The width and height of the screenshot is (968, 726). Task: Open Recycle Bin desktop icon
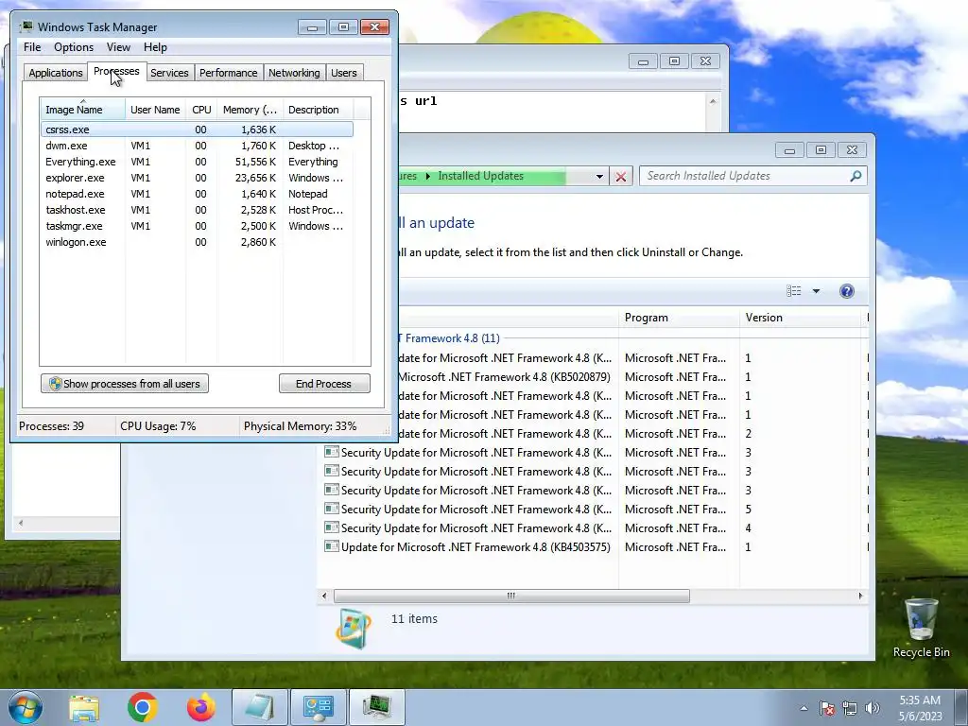click(921, 628)
